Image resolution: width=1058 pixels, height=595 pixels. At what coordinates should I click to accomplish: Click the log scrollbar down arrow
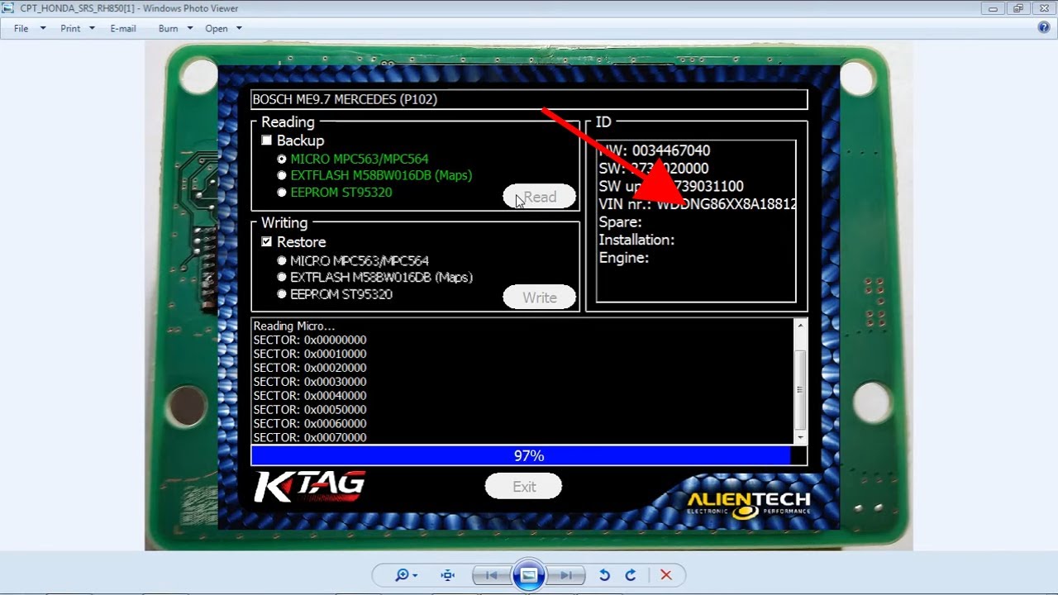click(x=799, y=437)
